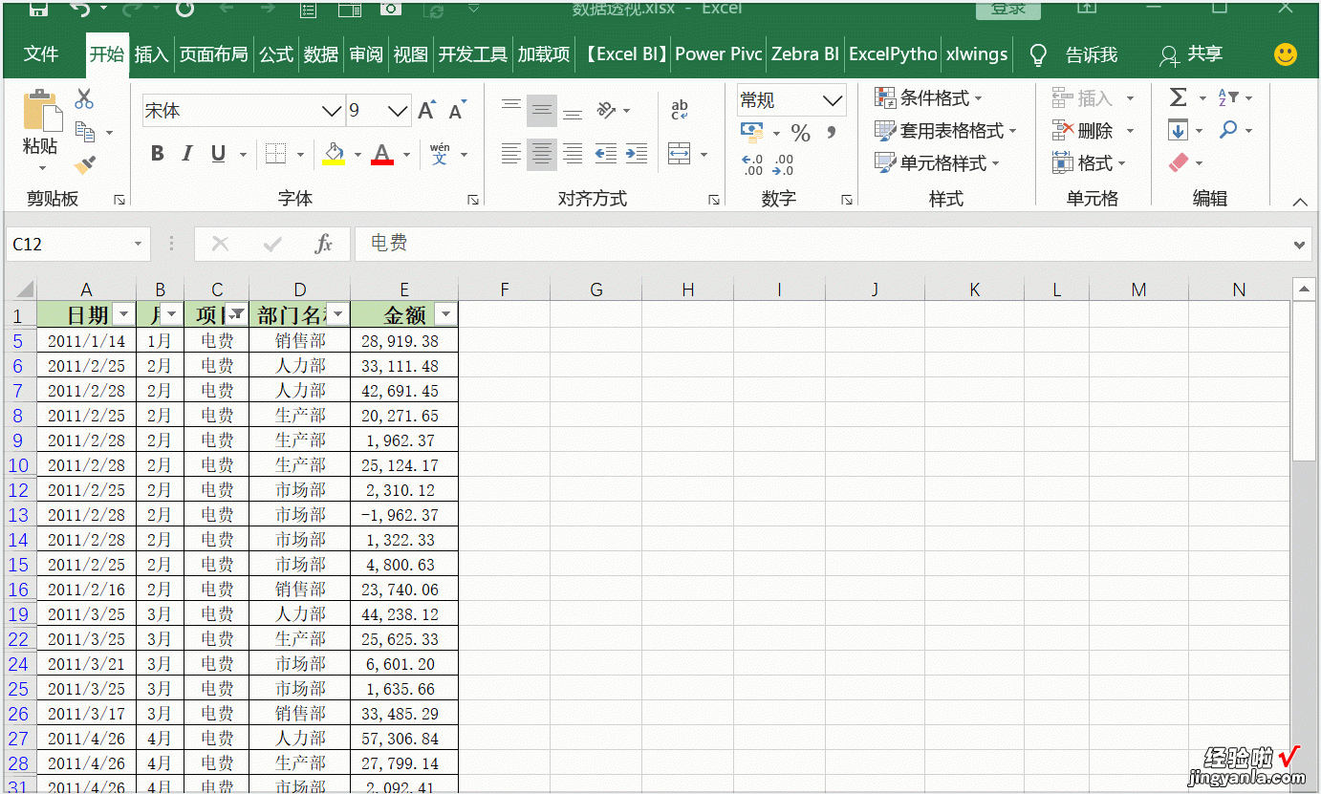
Task: Open the 文件 menu
Action: click(41, 54)
